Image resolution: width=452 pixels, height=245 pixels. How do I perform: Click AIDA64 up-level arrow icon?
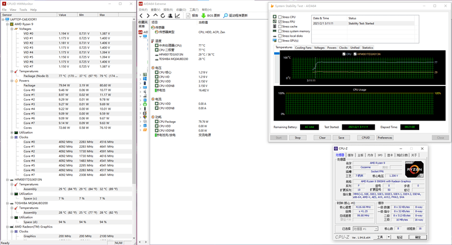pyautogui.click(x=155, y=16)
